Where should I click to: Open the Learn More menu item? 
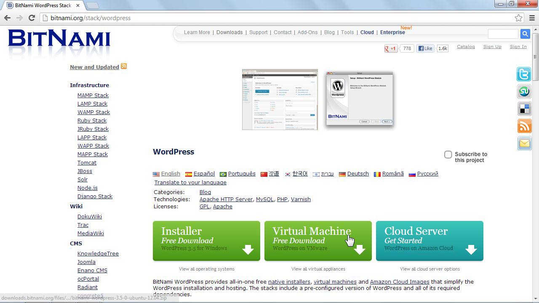tap(197, 32)
